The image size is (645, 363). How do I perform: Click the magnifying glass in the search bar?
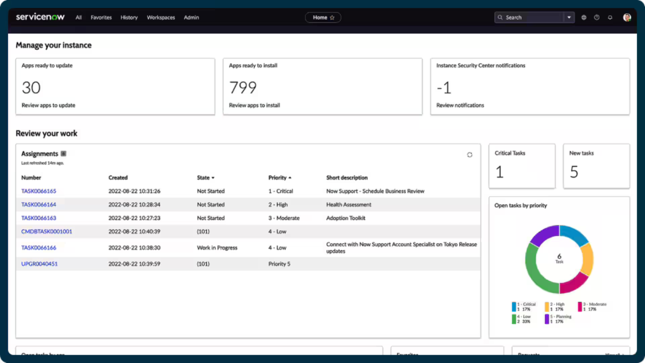pos(500,17)
